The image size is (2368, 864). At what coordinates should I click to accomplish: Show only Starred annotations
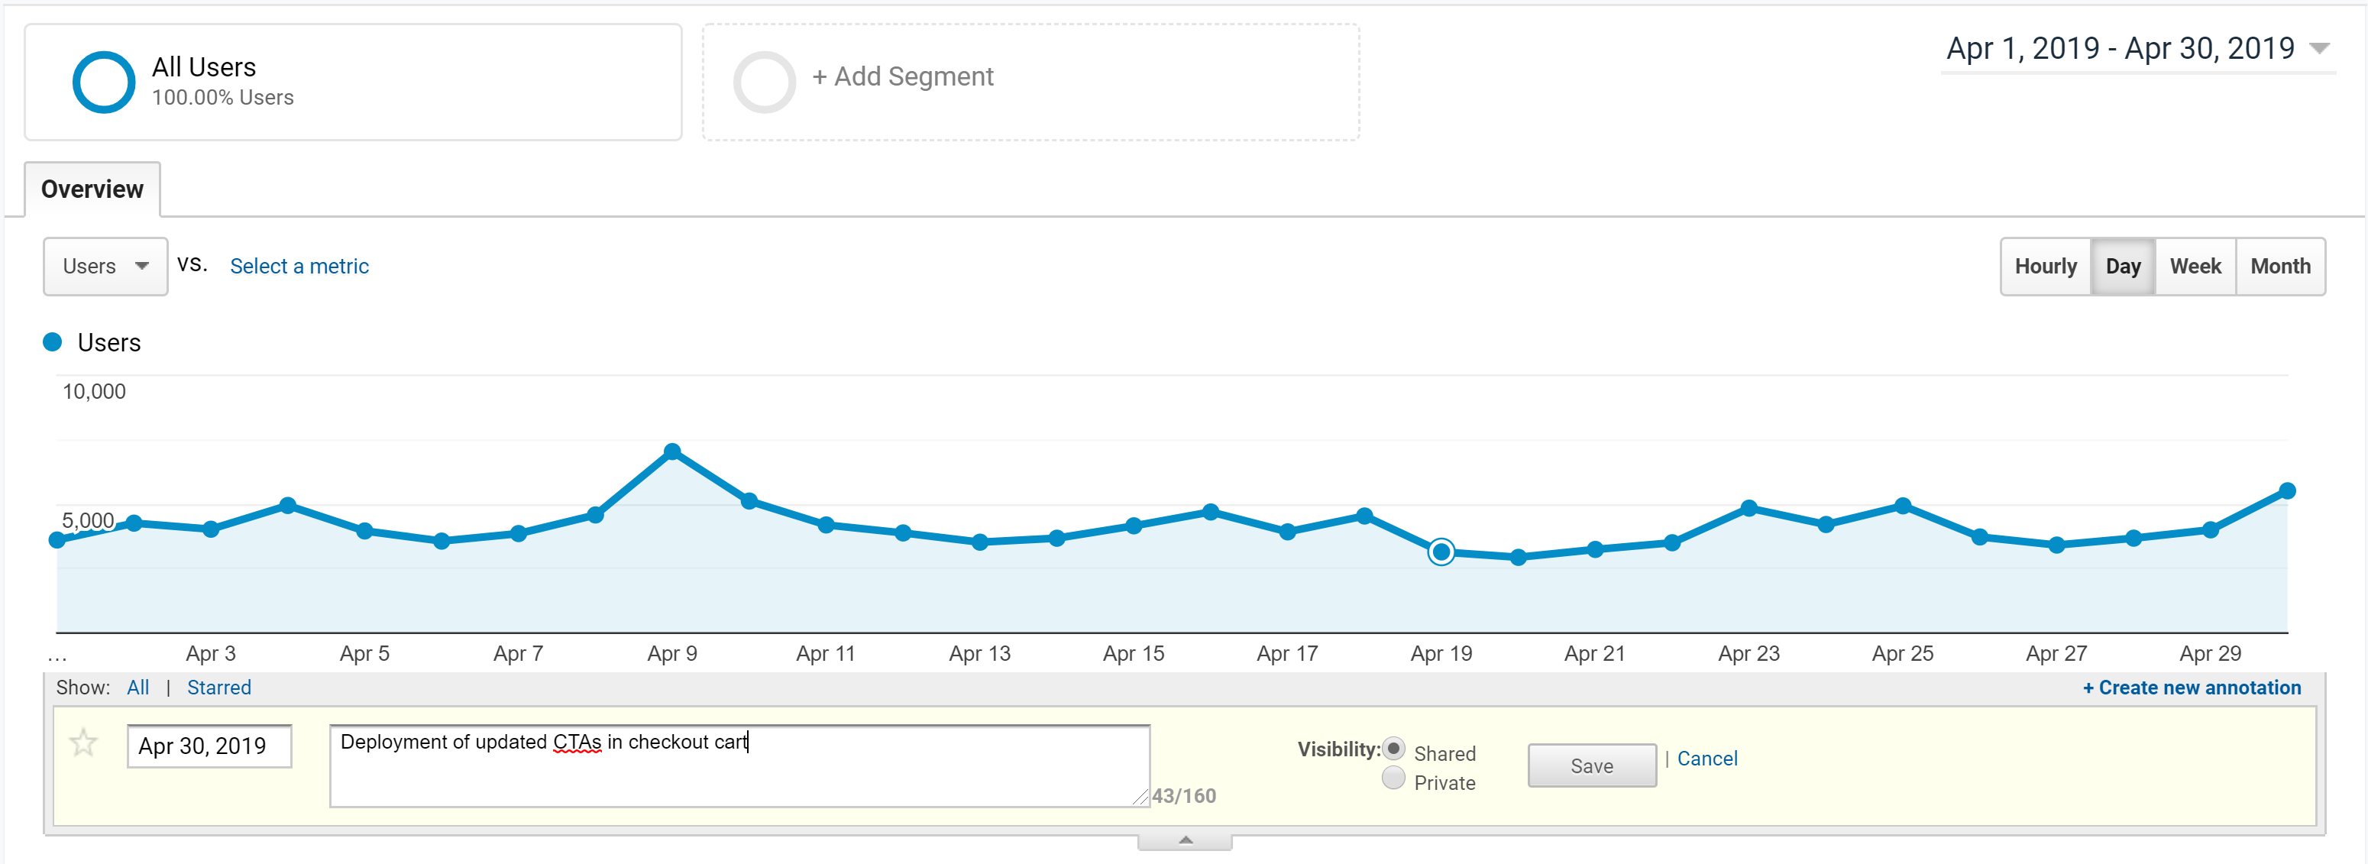220,687
